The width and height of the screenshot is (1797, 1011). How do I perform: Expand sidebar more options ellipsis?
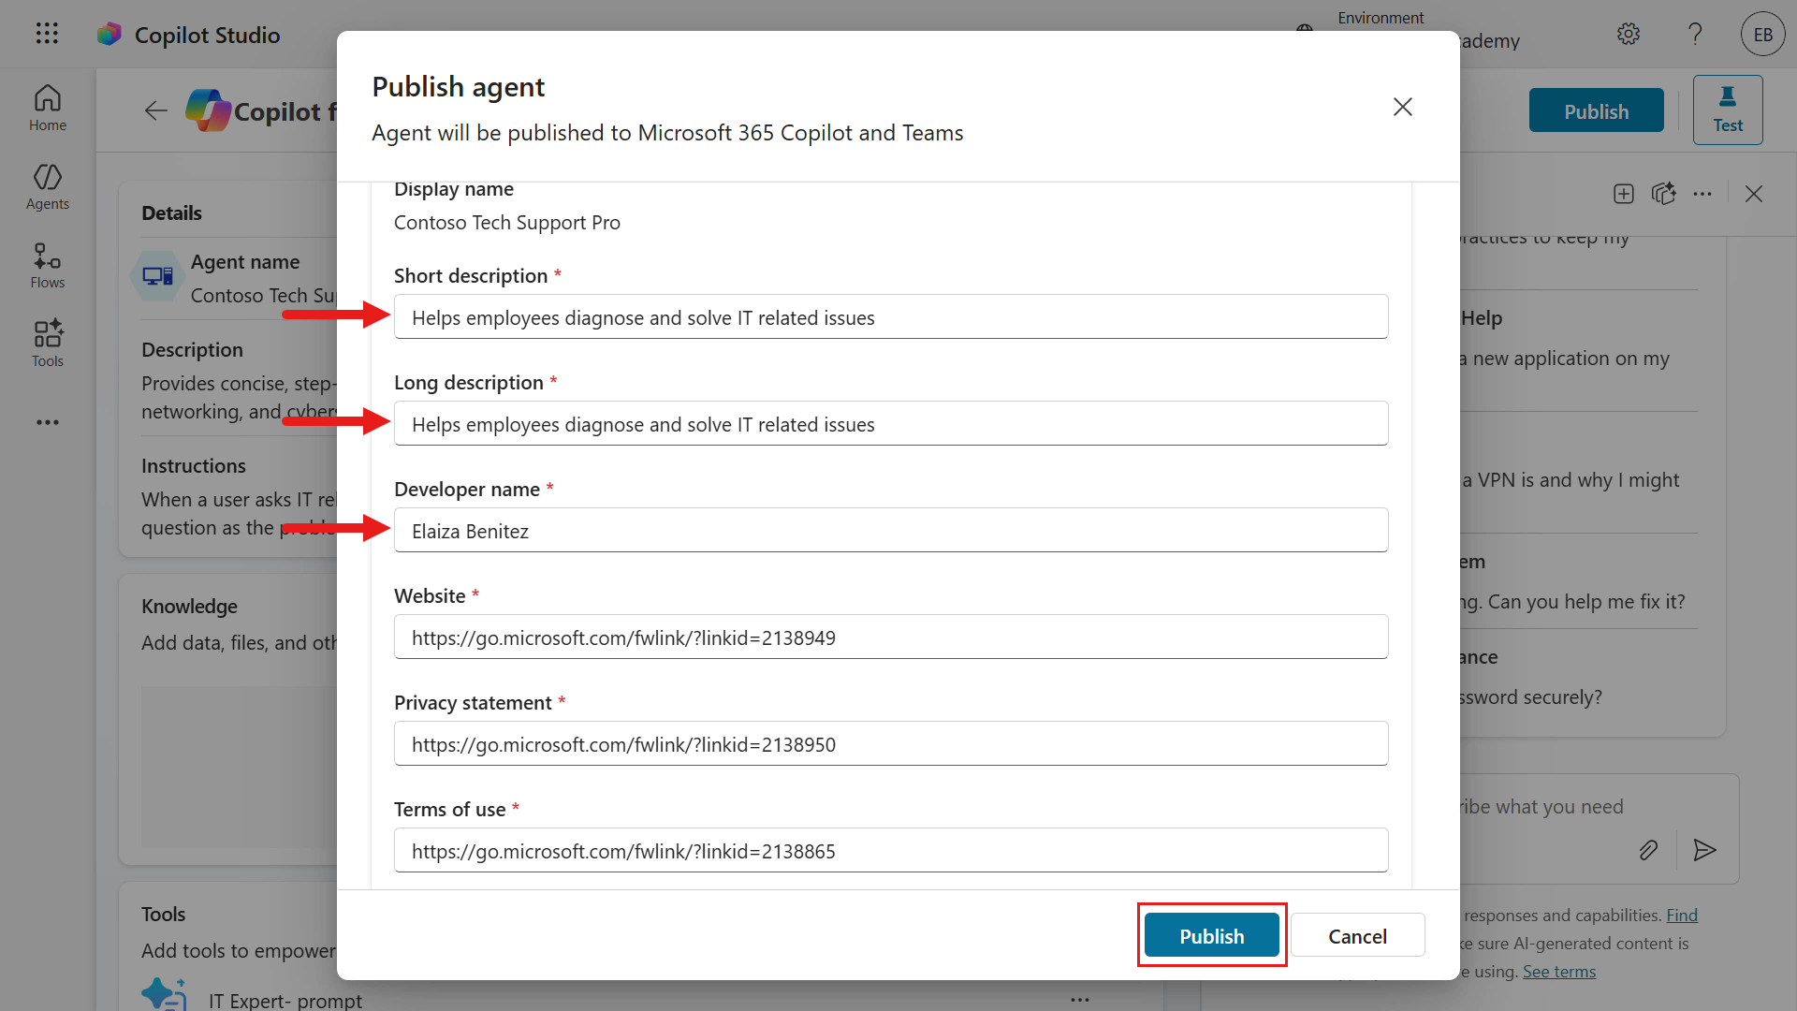coord(47,422)
